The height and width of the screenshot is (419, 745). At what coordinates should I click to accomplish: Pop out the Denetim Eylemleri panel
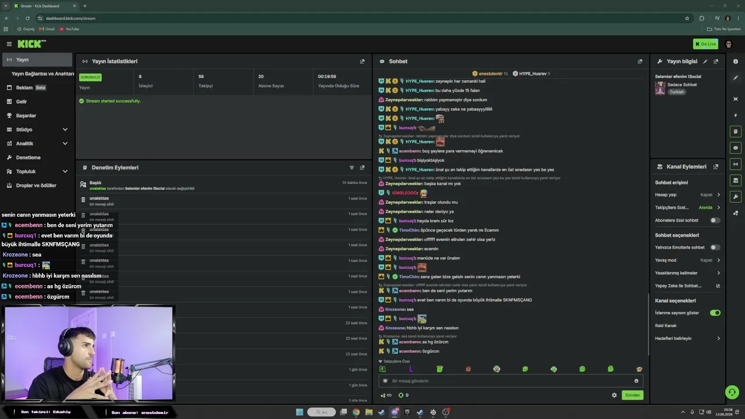(x=362, y=168)
